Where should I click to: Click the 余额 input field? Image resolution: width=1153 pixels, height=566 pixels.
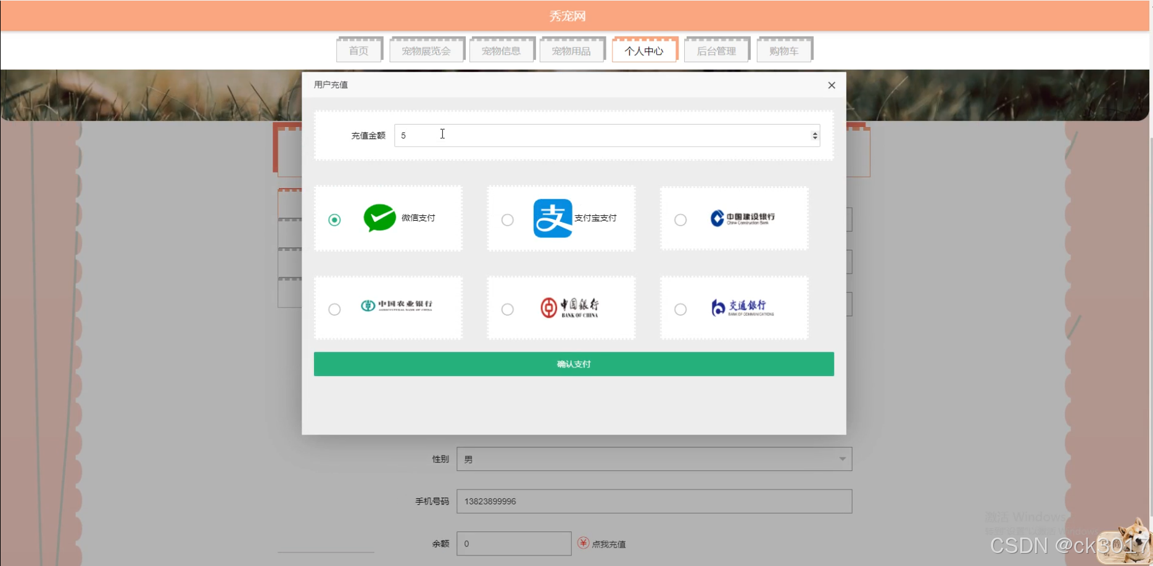[514, 544]
